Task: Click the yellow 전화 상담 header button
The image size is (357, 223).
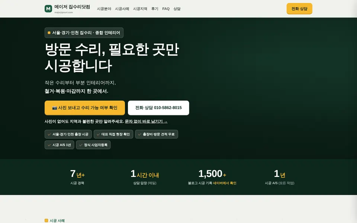Action: (299, 9)
